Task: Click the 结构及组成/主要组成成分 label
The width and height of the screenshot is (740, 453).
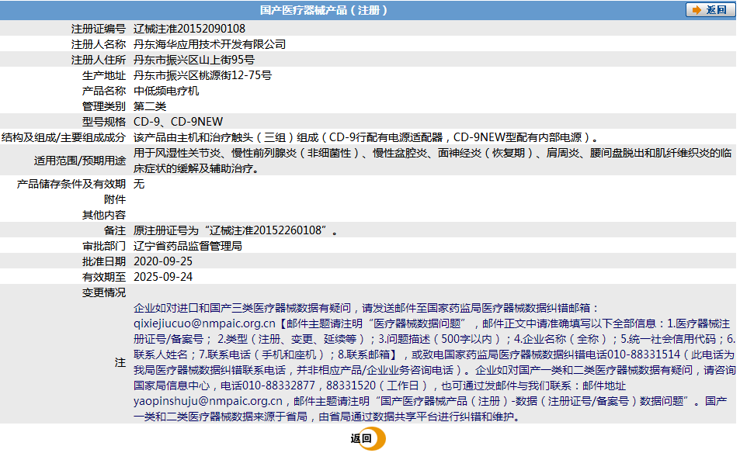Action: point(64,137)
